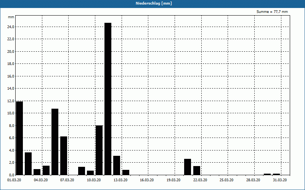Viewport: 305px width, 190px height.
Task: Click the "0,0" y-axis origin label
Action: (x=11, y=175)
